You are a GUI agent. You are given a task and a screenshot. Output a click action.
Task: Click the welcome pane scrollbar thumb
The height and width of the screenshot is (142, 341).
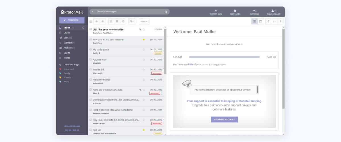pyautogui.click(x=283, y=69)
